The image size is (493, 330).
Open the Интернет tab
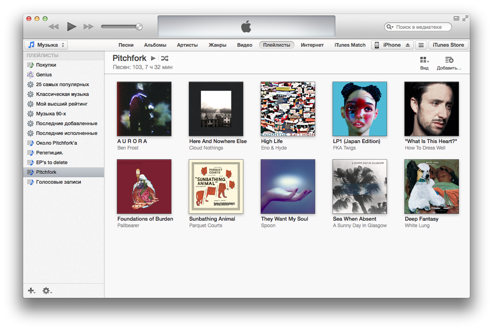312,45
